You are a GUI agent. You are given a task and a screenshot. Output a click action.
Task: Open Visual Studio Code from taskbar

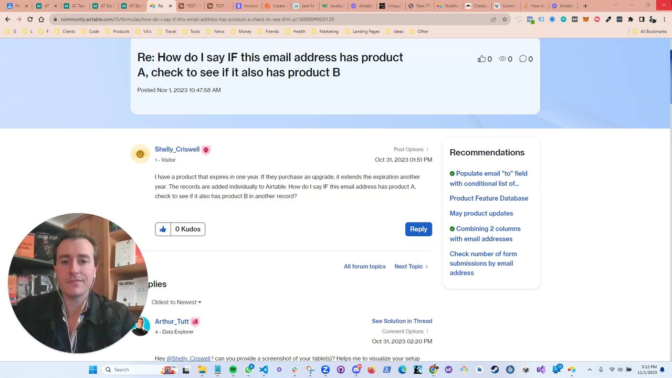pyautogui.click(x=264, y=370)
